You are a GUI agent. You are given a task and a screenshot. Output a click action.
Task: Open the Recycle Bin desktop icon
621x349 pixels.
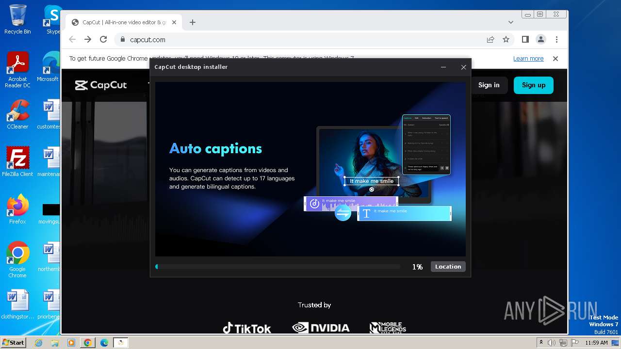pyautogui.click(x=17, y=20)
